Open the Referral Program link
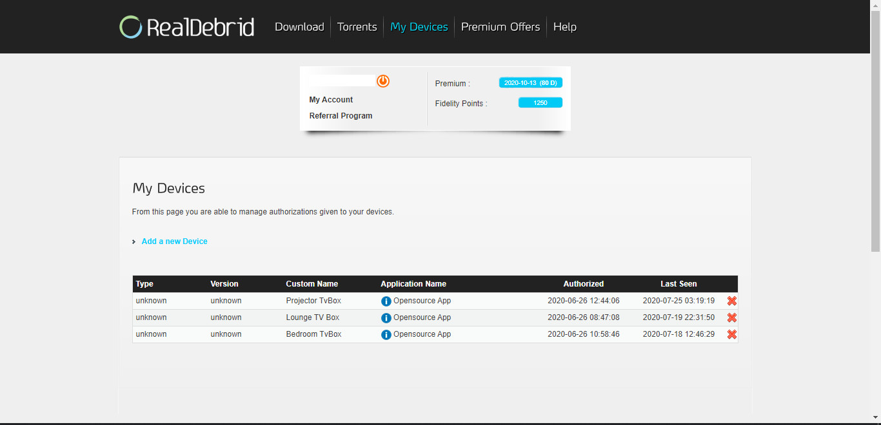Screen dimensions: 881x425 pos(341,116)
